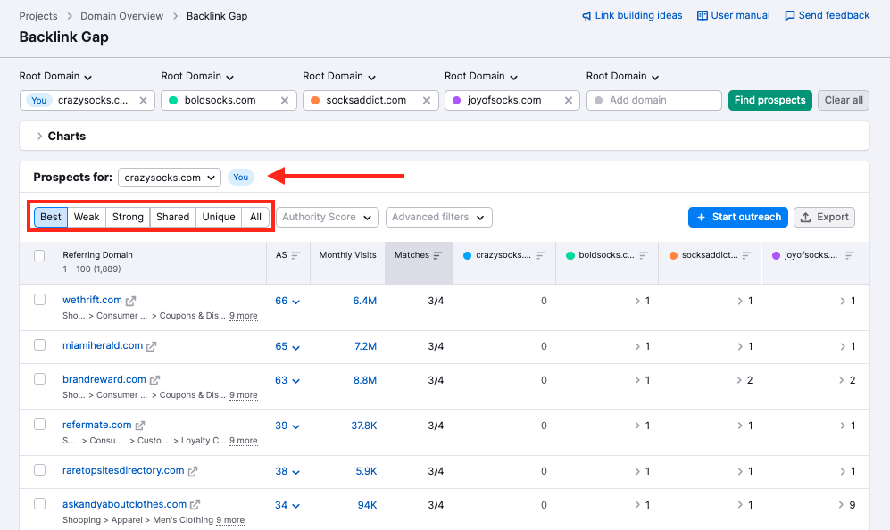Screen dimensions: 890x530
Task: Sort the joyofsocks column using its icon
Action: click(849, 255)
